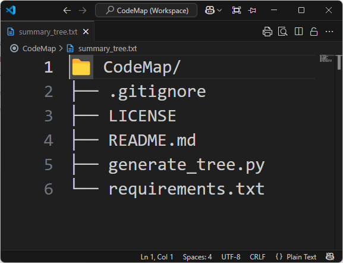Click the printer icon in editor toolbar
Screen dimensions: 343x263
point(268,32)
